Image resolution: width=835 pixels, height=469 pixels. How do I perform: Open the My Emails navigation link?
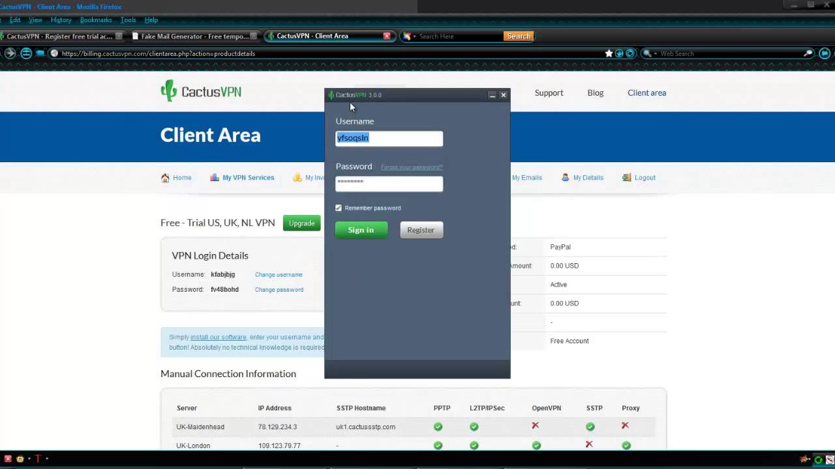pos(526,178)
